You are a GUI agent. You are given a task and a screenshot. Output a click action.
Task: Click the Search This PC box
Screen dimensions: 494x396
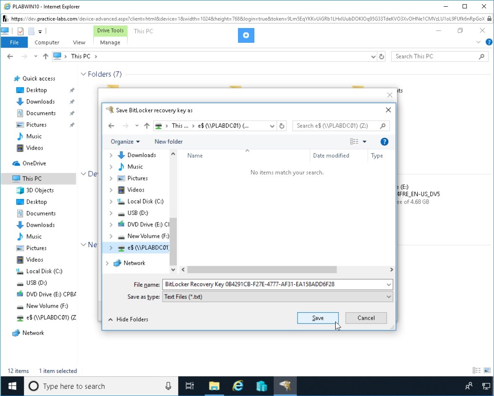pos(440,57)
